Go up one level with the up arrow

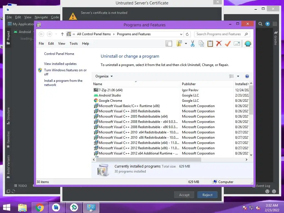click(62, 34)
